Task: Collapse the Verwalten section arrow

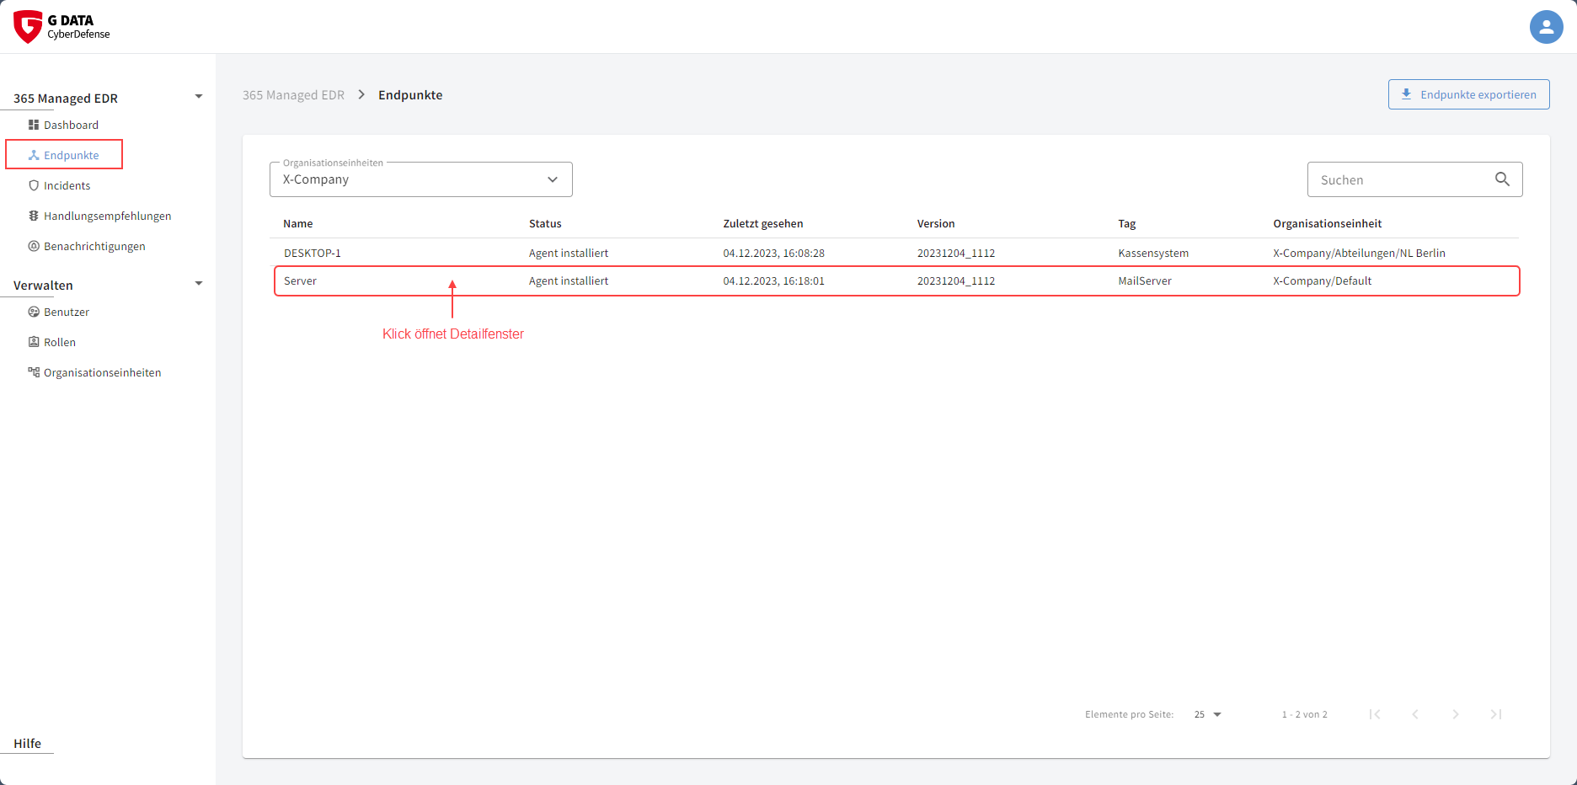Action: 199,284
